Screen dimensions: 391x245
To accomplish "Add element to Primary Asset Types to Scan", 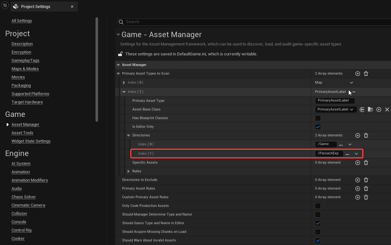I will pos(358,74).
